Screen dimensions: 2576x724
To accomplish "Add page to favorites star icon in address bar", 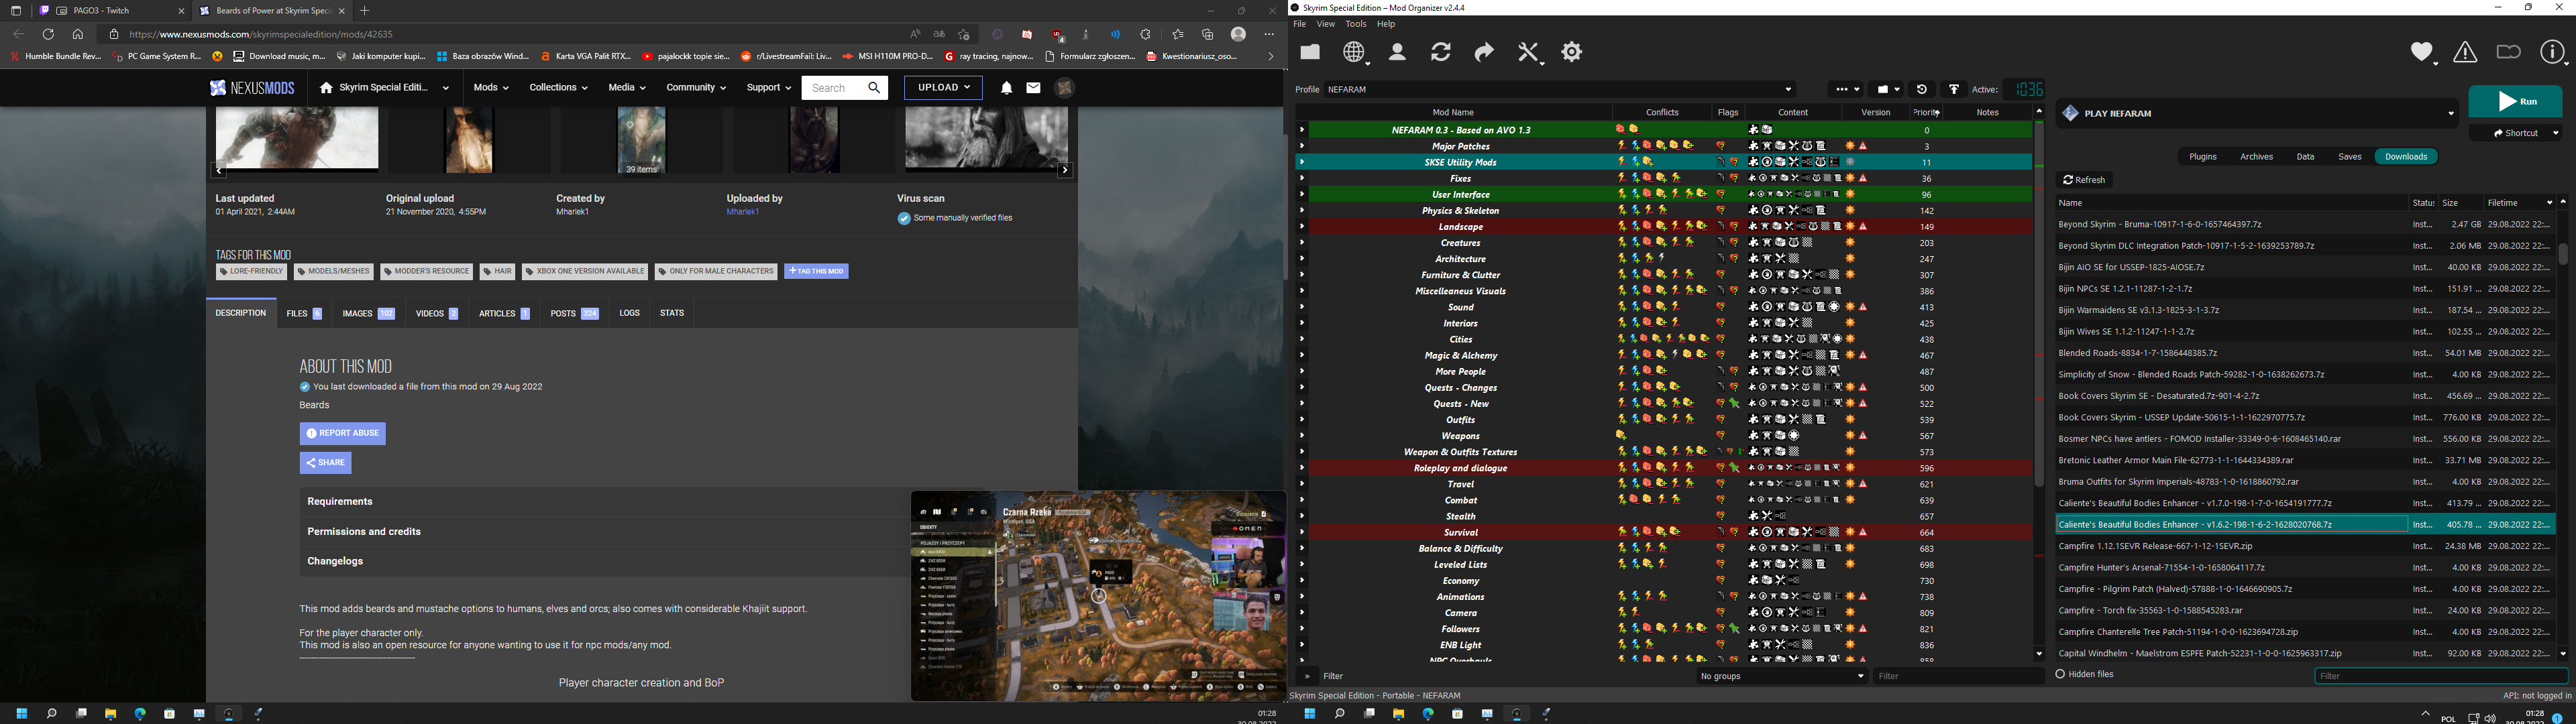I will tap(964, 34).
